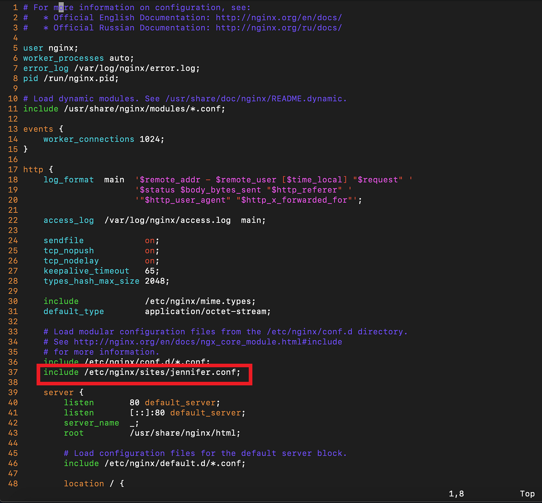Click the /etc/nginx/default.d/*.conf include path

tap(173, 464)
